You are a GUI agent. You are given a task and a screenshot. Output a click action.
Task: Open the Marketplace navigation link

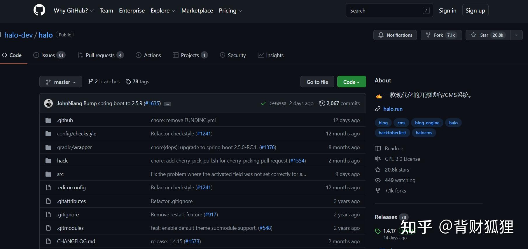pos(197,10)
